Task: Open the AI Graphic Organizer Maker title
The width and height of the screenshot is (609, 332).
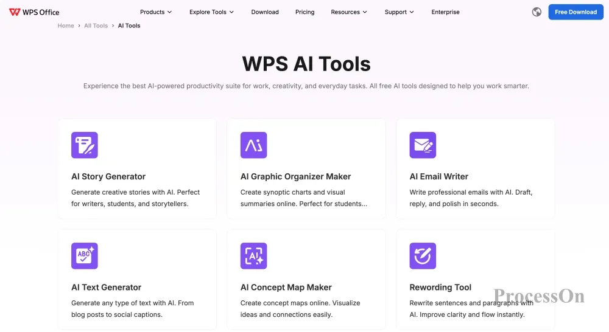Action: [295, 176]
